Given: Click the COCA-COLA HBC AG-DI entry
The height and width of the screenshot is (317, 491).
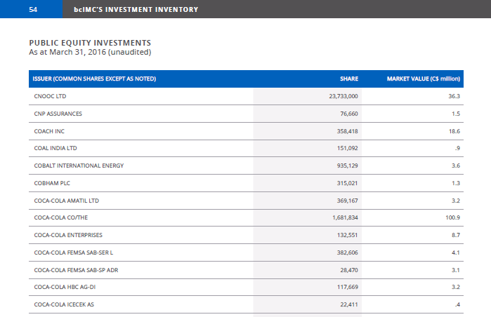Looking at the screenshot, I should coord(65,287).
